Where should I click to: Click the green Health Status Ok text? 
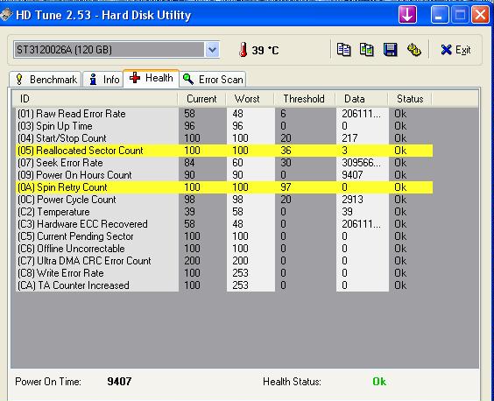tap(379, 382)
